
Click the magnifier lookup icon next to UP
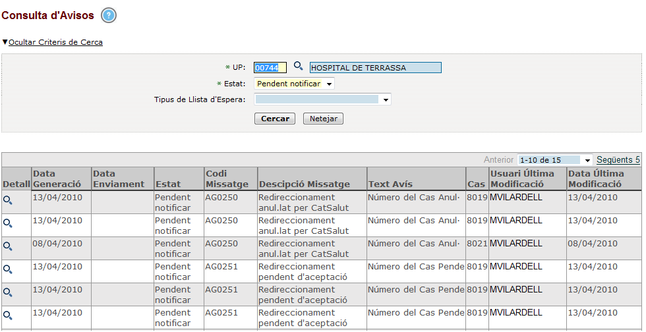point(298,67)
